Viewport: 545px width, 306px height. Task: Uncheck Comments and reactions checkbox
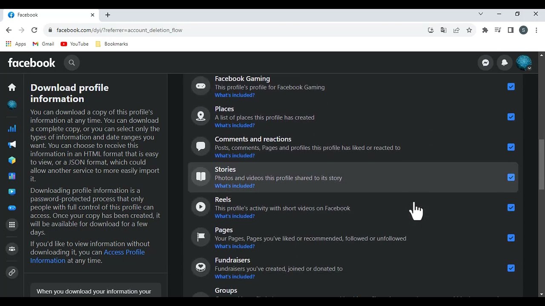tap(511, 147)
